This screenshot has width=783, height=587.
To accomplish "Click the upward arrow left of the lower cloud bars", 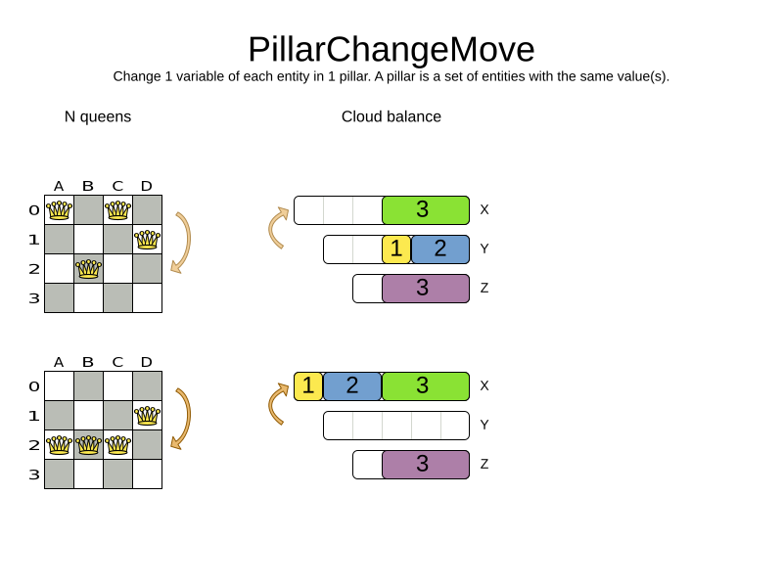I will [x=277, y=403].
